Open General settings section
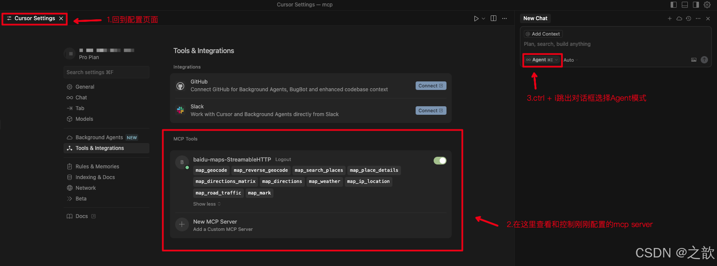 (x=106, y=87)
